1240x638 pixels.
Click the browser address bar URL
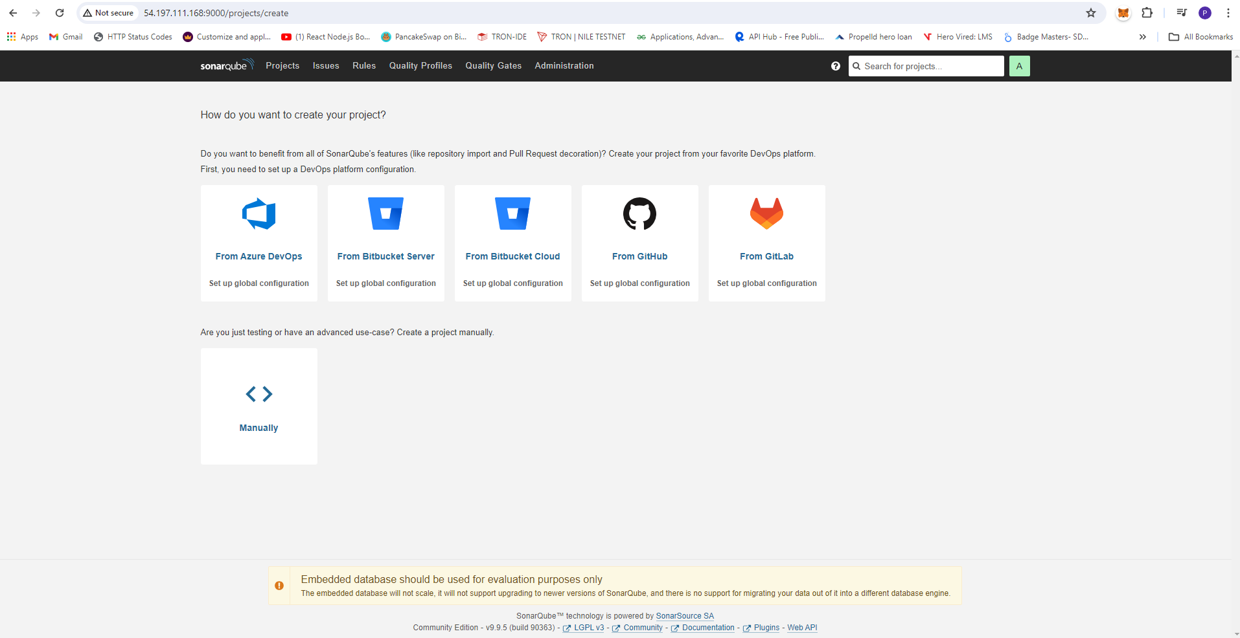[x=216, y=13]
